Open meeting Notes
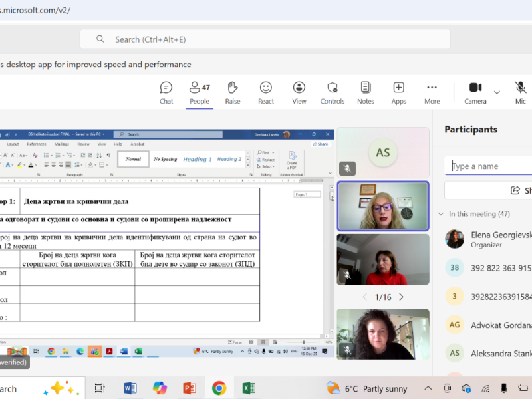 coord(366,92)
